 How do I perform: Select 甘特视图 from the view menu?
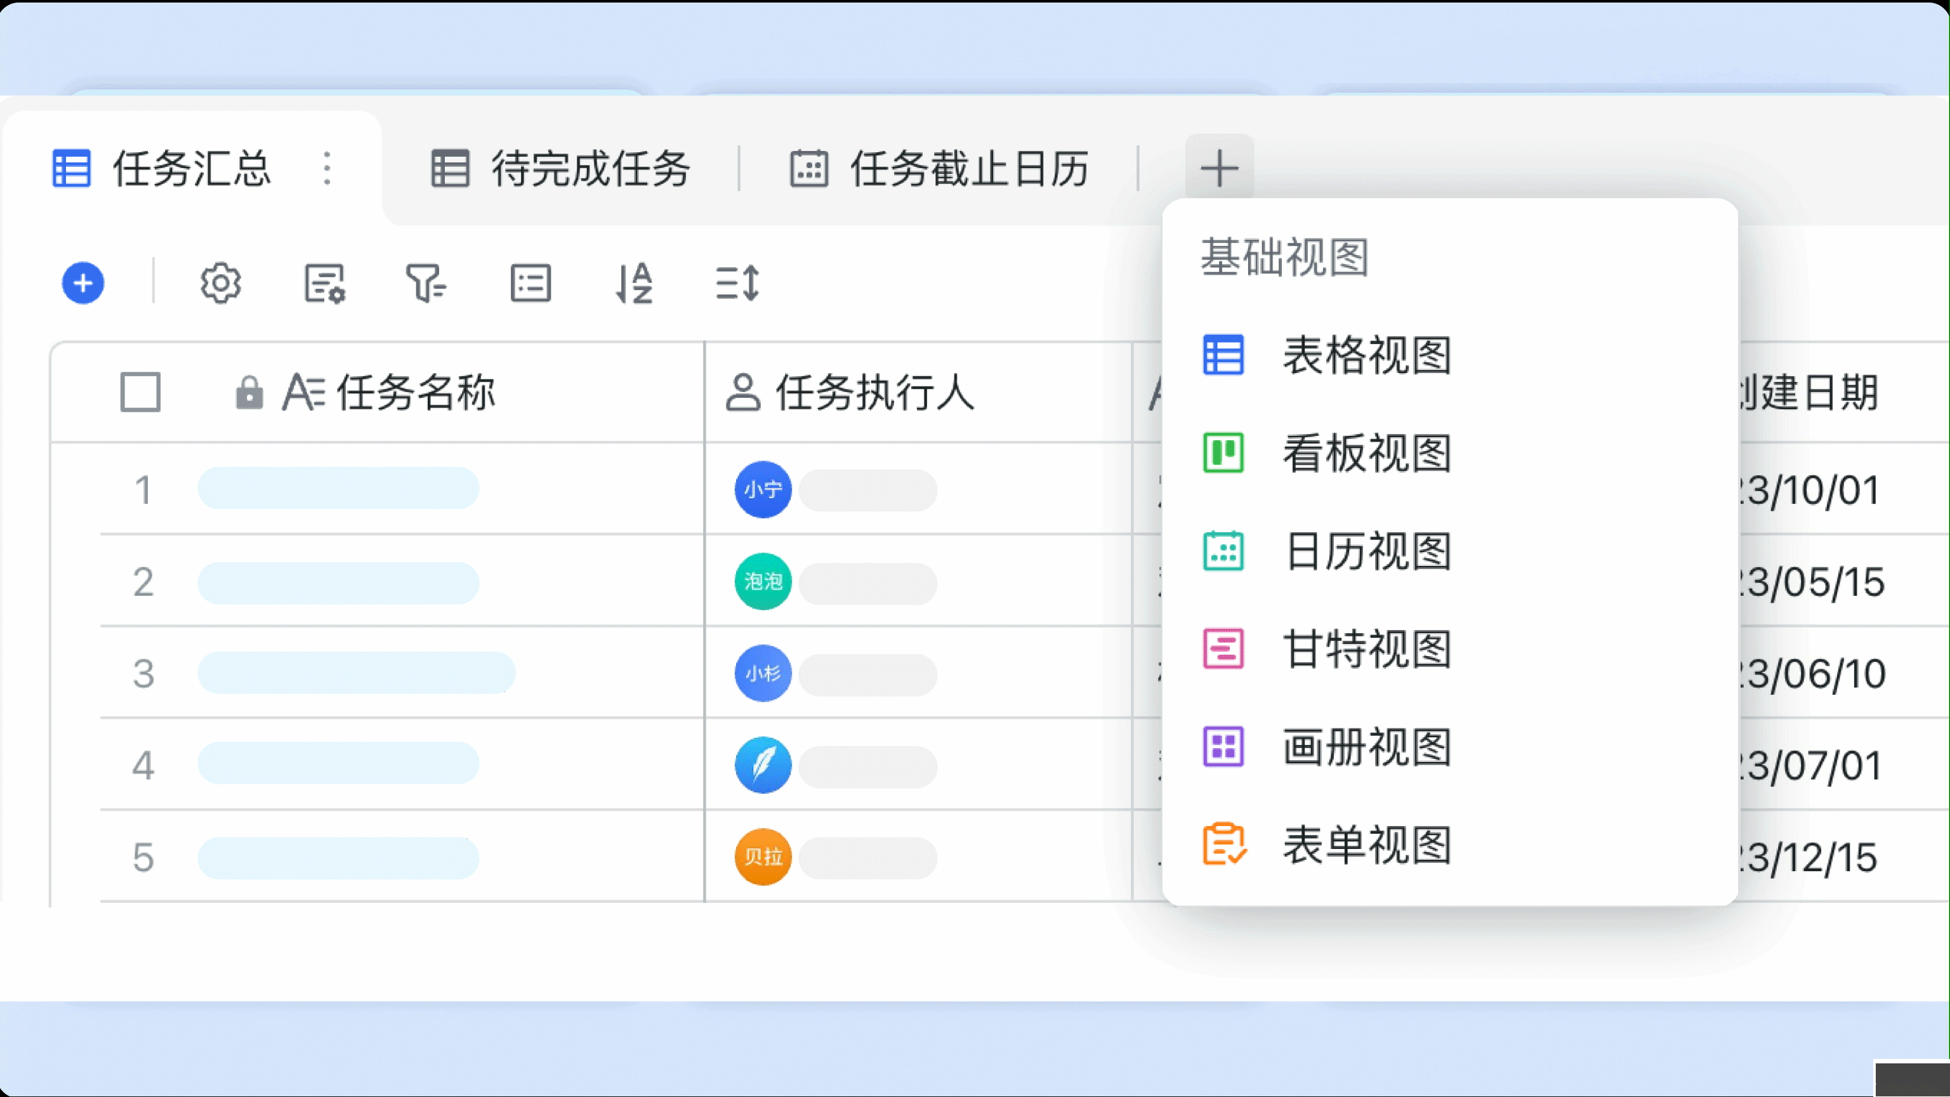click(1367, 650)
